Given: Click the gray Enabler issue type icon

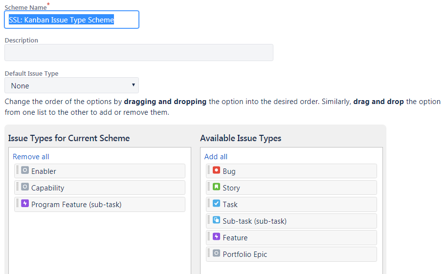Looking at the screenshot, I should coord(25,170).
